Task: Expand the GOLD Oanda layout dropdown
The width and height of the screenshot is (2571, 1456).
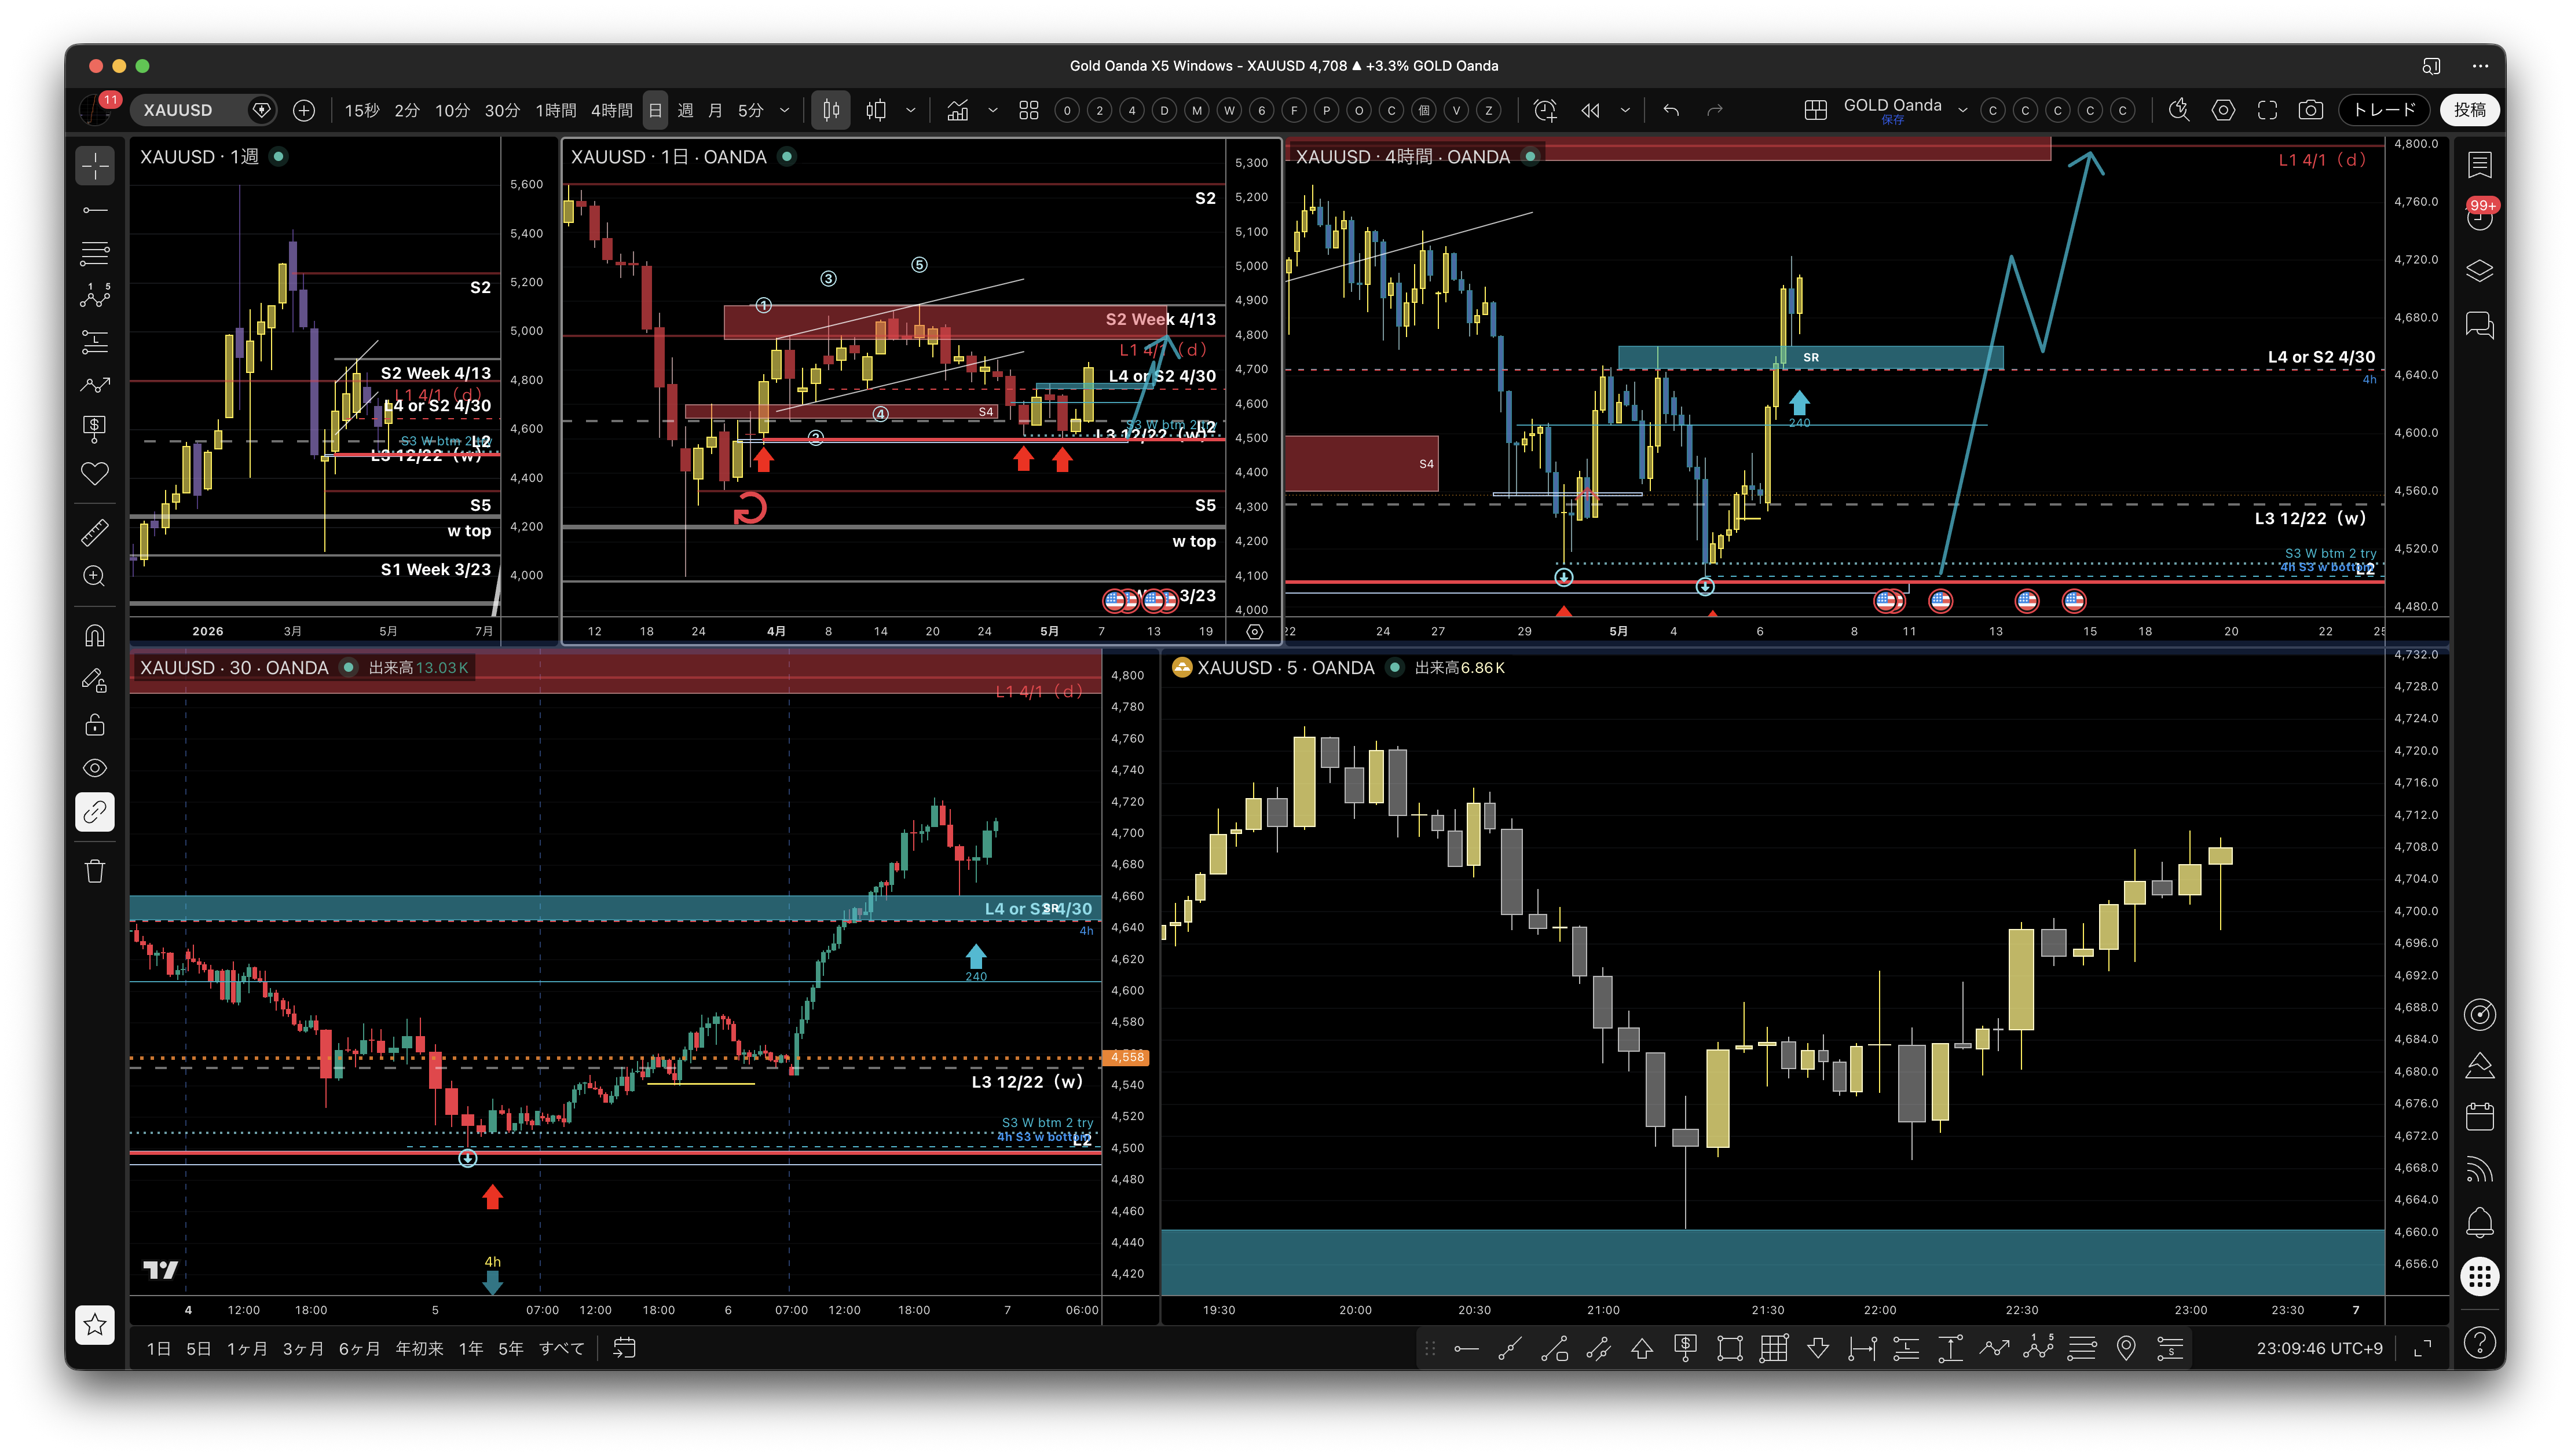Action: click(1962, 110)
